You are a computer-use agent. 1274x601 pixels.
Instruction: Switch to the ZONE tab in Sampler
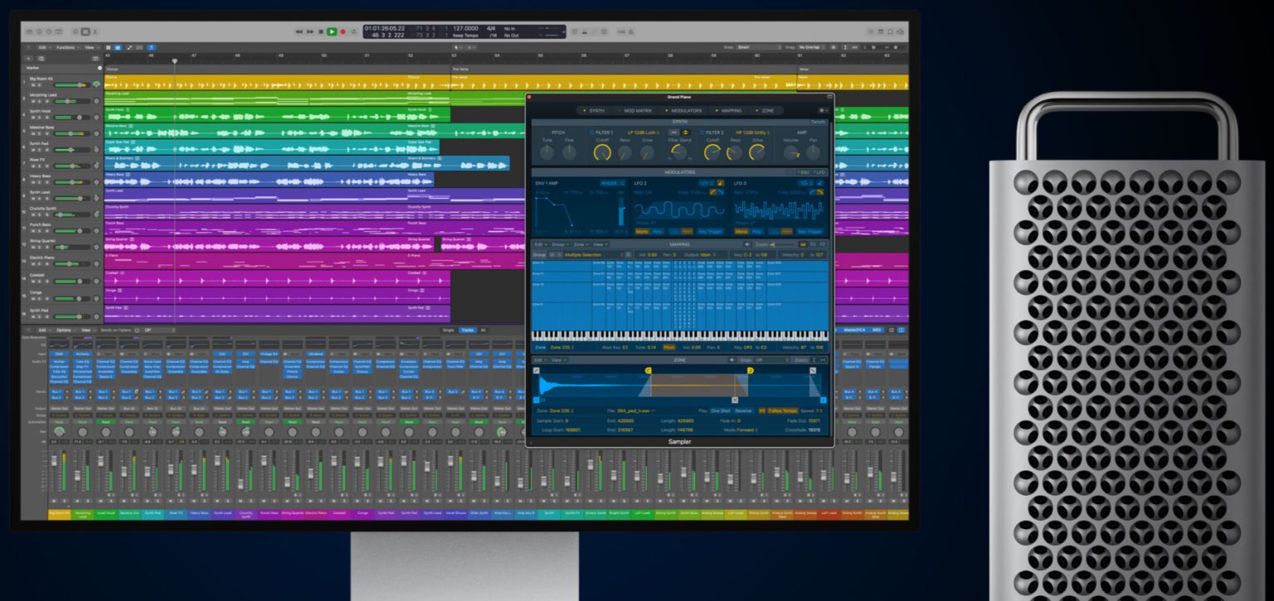767,110
